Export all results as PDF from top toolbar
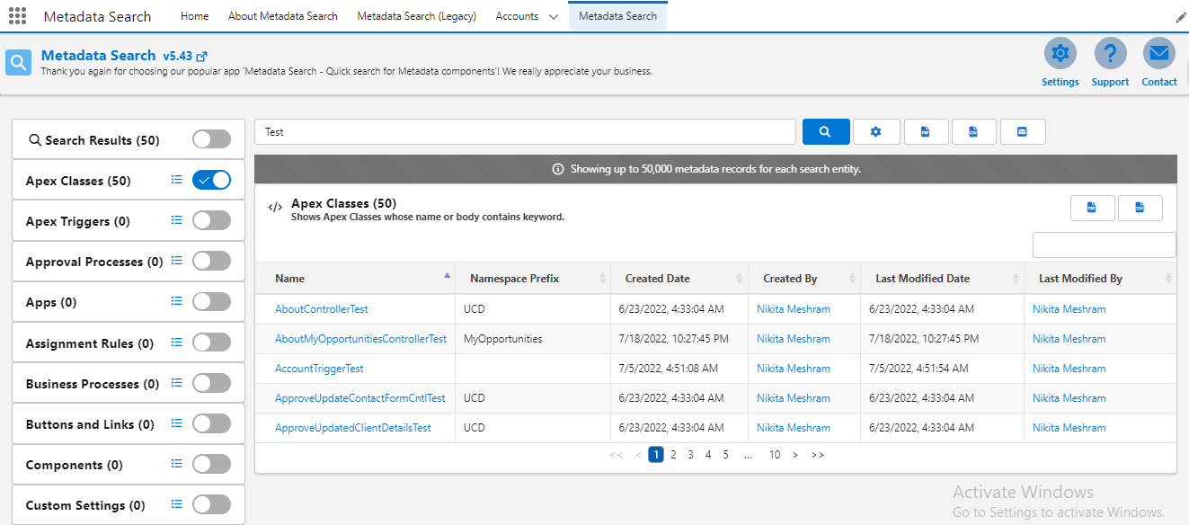 [x=926, y=132]
